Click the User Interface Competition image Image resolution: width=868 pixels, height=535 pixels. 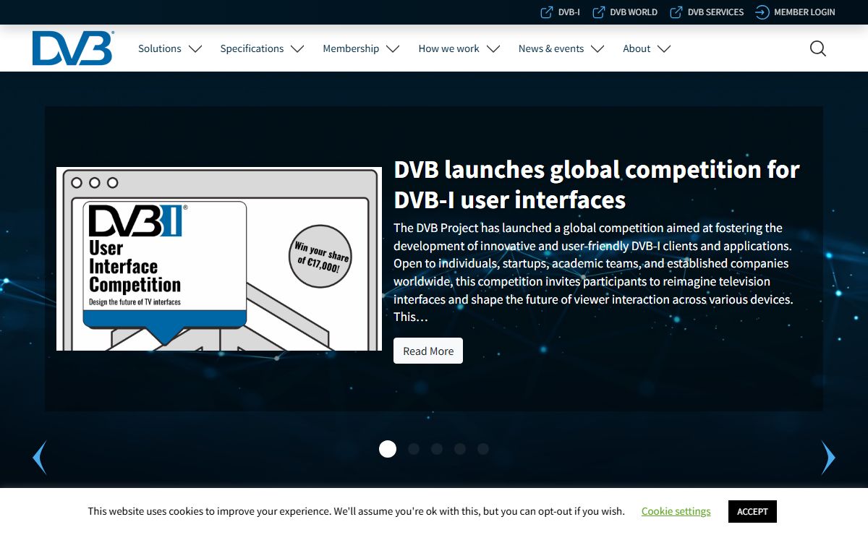point(219,259)
